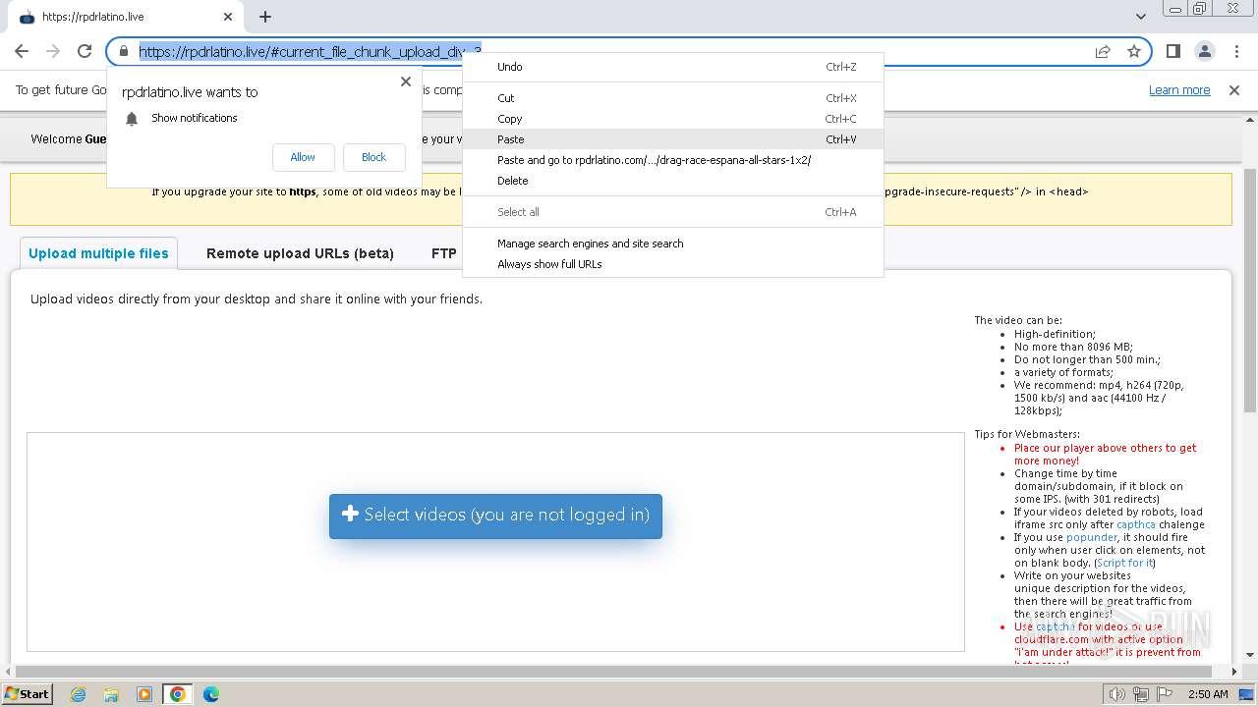This screenshot has height=707, width=1258.
Task: Open the Chrome profile avatar icon
Action: (1204, 51)
